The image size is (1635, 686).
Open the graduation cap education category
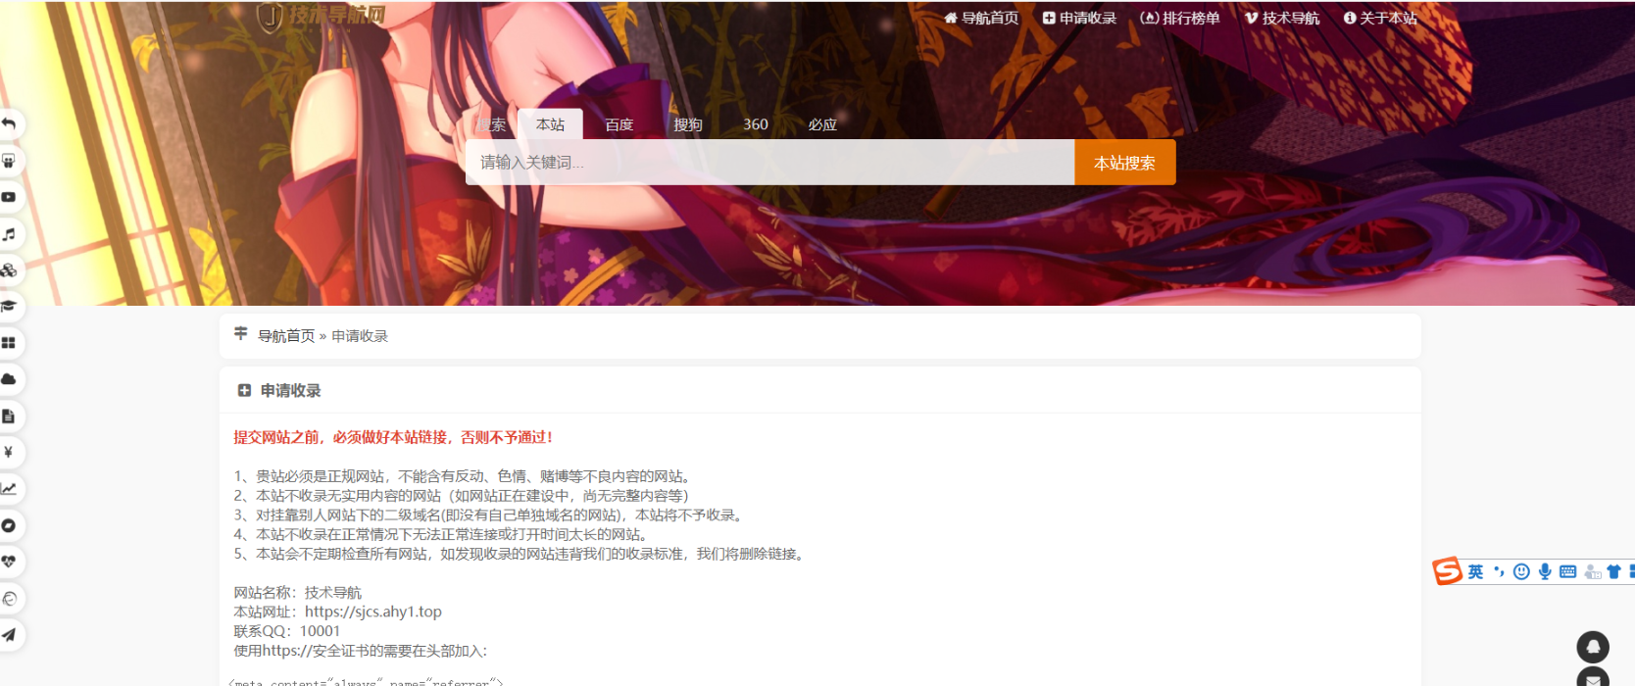point(9,307)
